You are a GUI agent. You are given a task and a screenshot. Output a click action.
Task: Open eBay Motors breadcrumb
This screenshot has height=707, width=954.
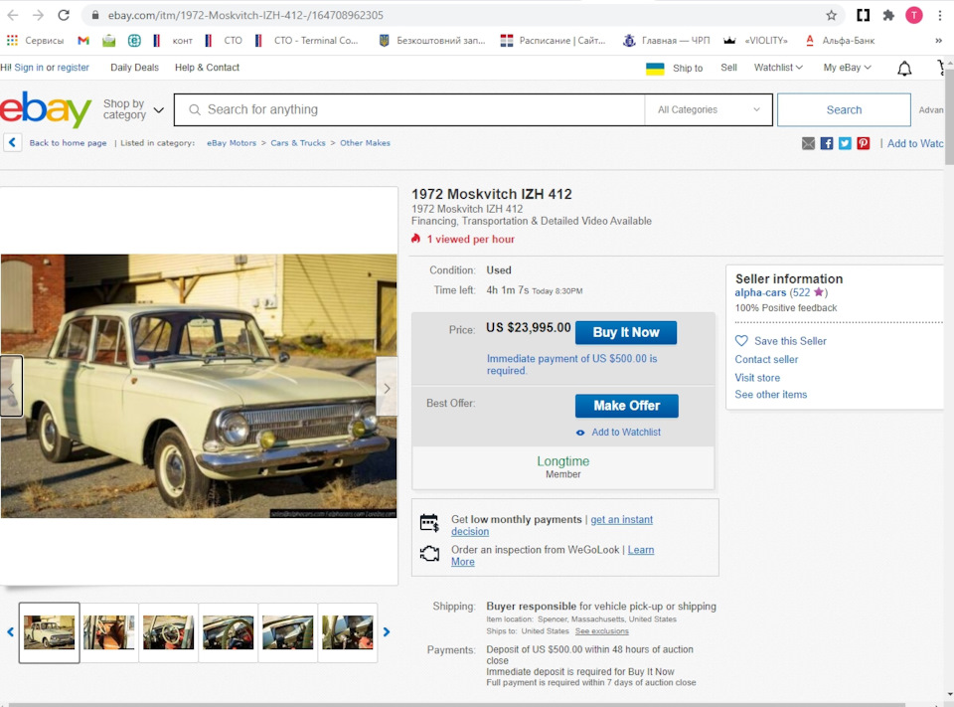[232, 143]
